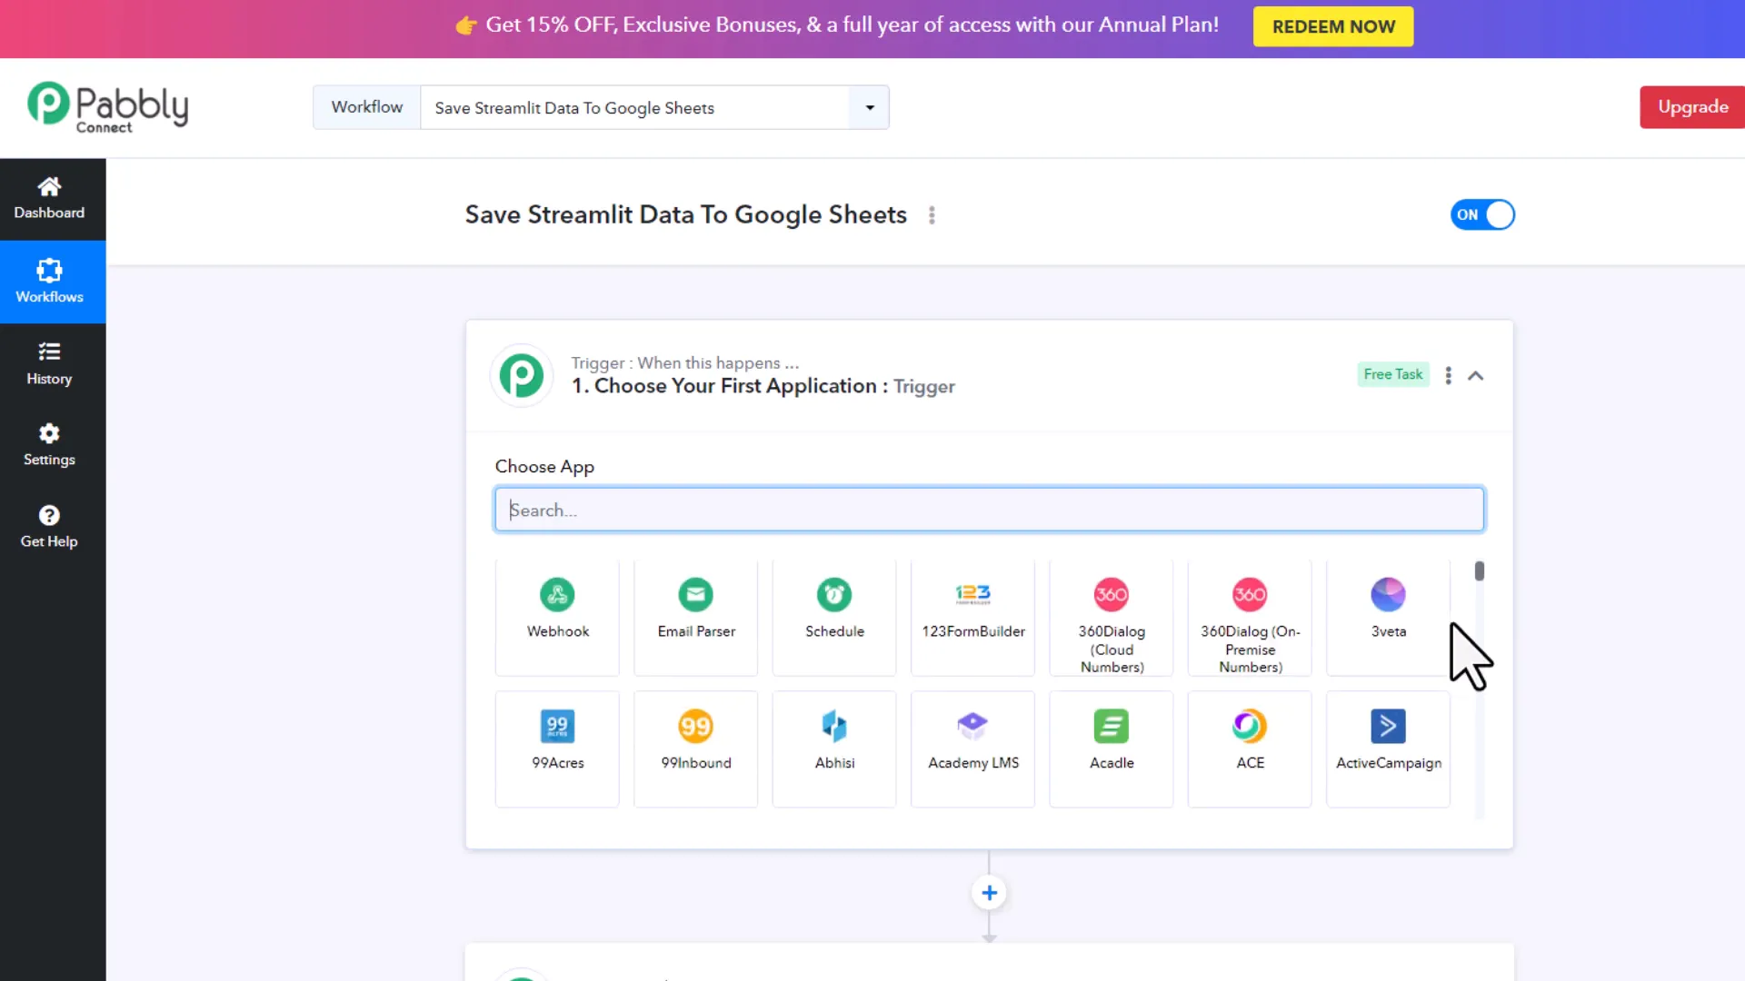Click the REDEEM NOW banner button
The height and width of the screenshot is (981, 1745).
[x=1332, y=26]
